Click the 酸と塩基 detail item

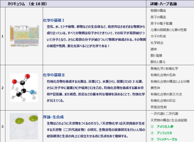(156, 55)
